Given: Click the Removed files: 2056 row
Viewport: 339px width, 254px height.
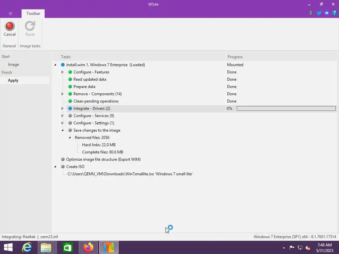Looking at the screenshot, I should point(92,138).
